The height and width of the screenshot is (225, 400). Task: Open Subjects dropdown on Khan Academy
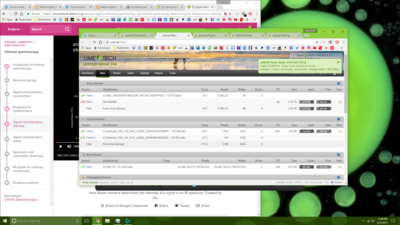click(15, 29)
